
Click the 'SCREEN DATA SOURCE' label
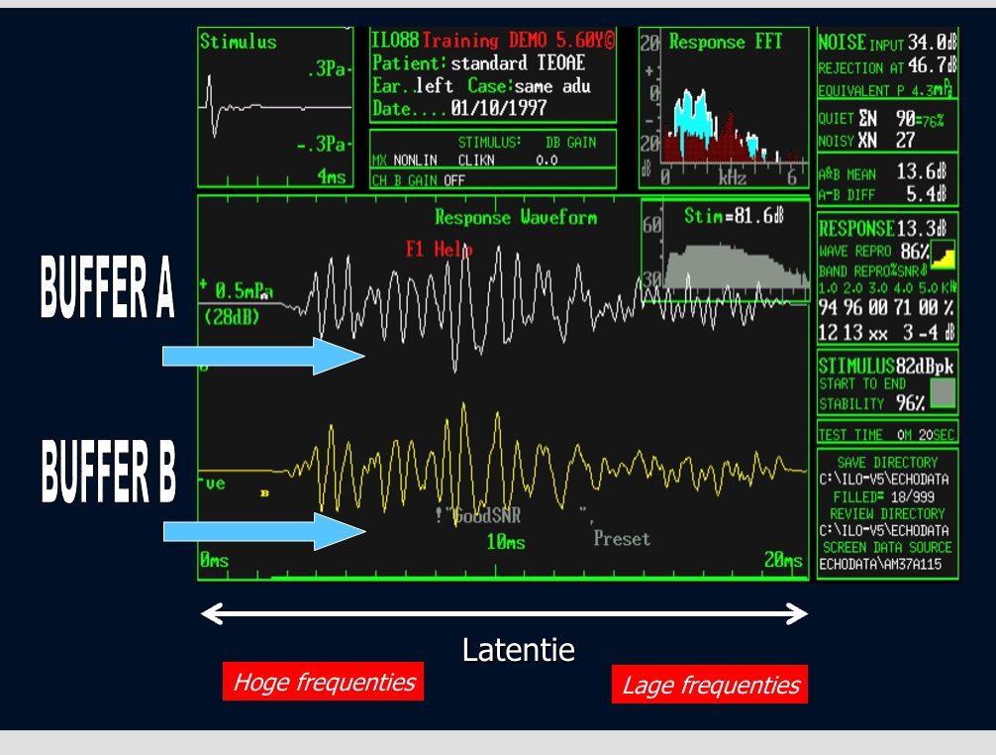point(887,547)
